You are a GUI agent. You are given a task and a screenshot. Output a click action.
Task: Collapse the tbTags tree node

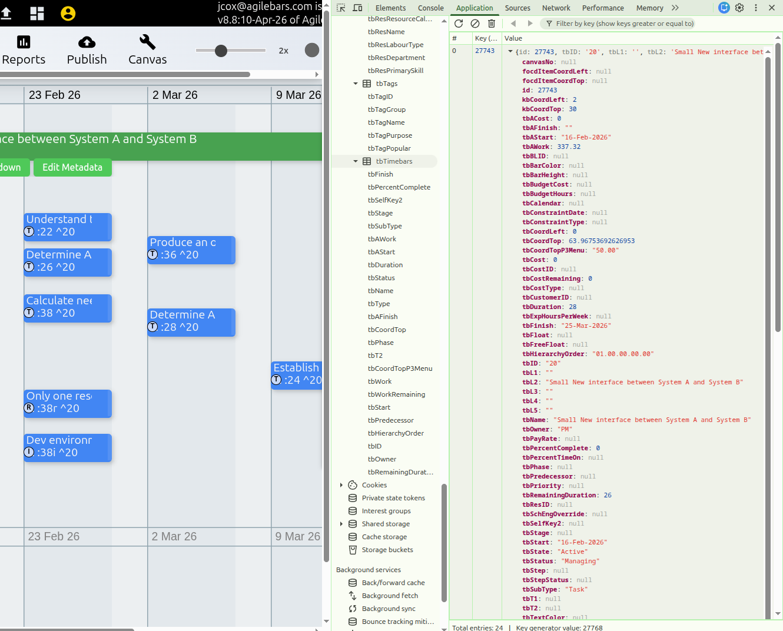(x=356, y=84)
